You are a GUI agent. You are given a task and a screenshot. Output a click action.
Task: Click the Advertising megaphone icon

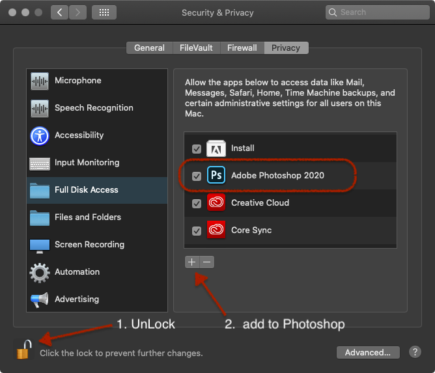(x=40, y=299)
